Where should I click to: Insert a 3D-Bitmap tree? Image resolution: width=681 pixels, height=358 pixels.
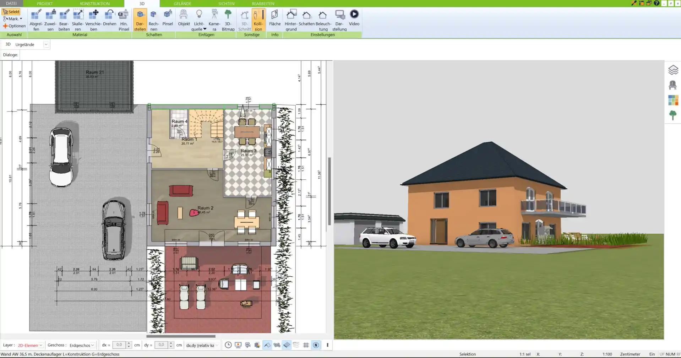tap(228, 20)
